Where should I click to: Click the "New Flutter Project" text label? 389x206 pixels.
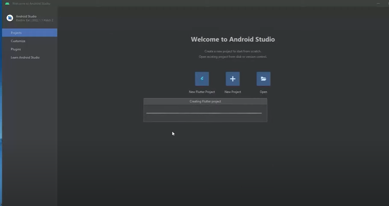pos(202,92)
